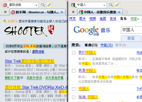Open the song link 我是中国人
Image resolution: width=142 pixels, height=102 pixels.
pyautogui.click(x=87, y=70)
